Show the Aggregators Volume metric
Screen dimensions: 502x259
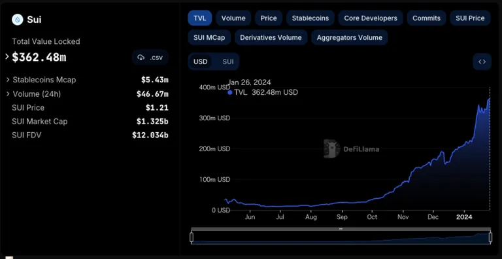[349, 37]
